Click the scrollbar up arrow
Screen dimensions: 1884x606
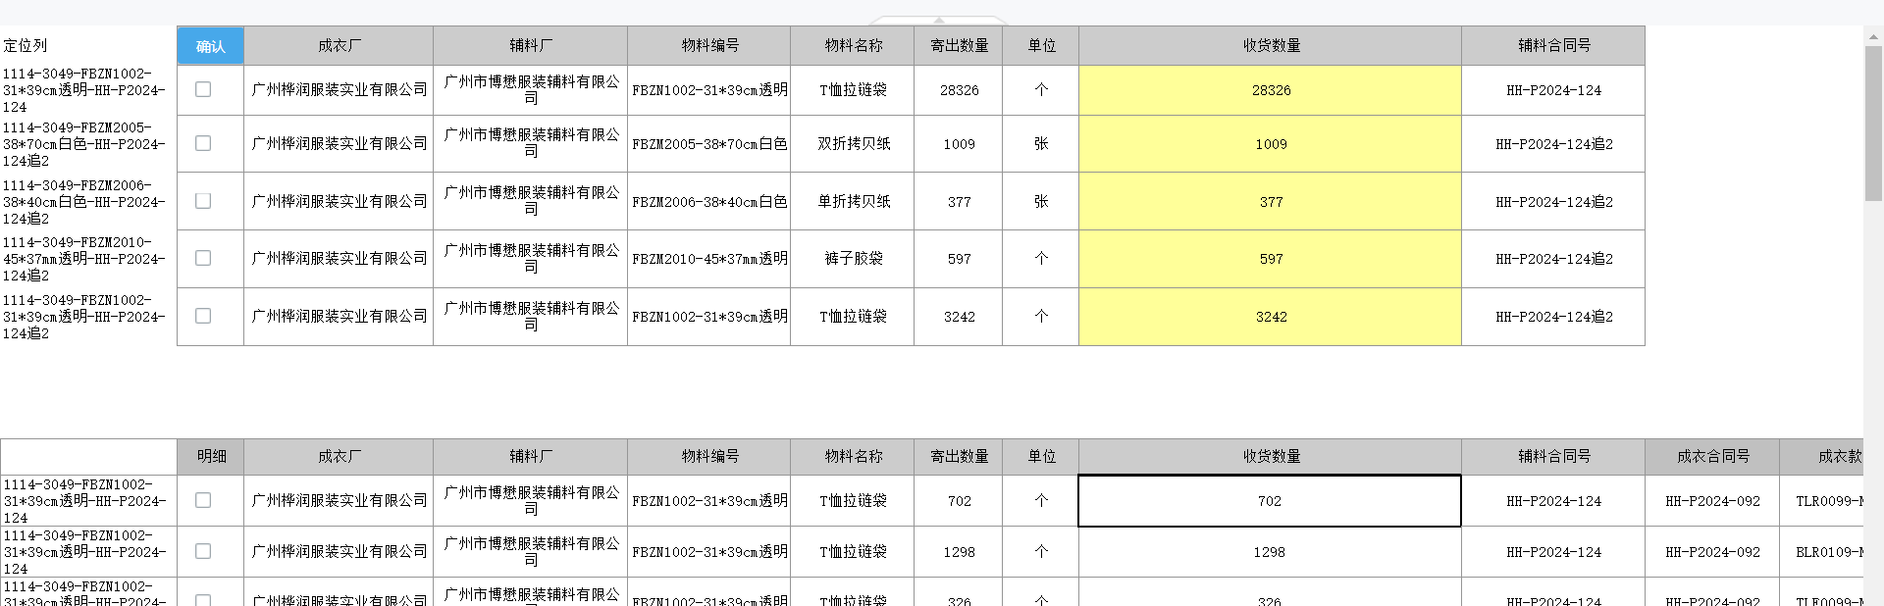1873,36
